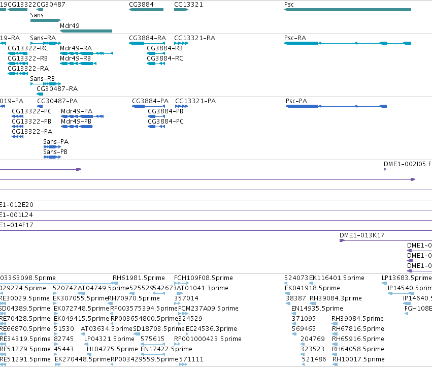432x367 pixels.
Task: Select the CG3884-PC protein feature
Action: pyautogui.click(x=156, y=127)
